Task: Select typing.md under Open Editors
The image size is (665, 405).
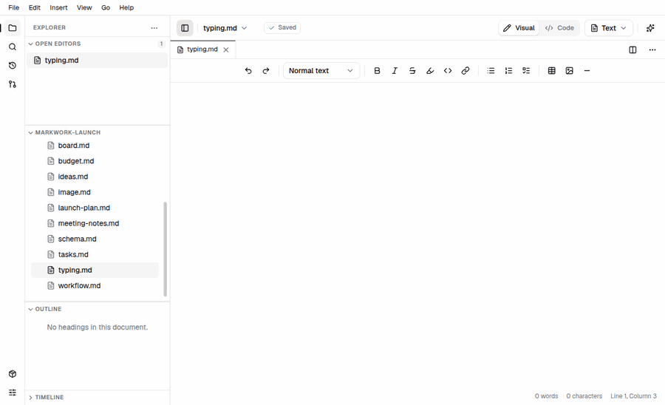Action: pos(97,60)
